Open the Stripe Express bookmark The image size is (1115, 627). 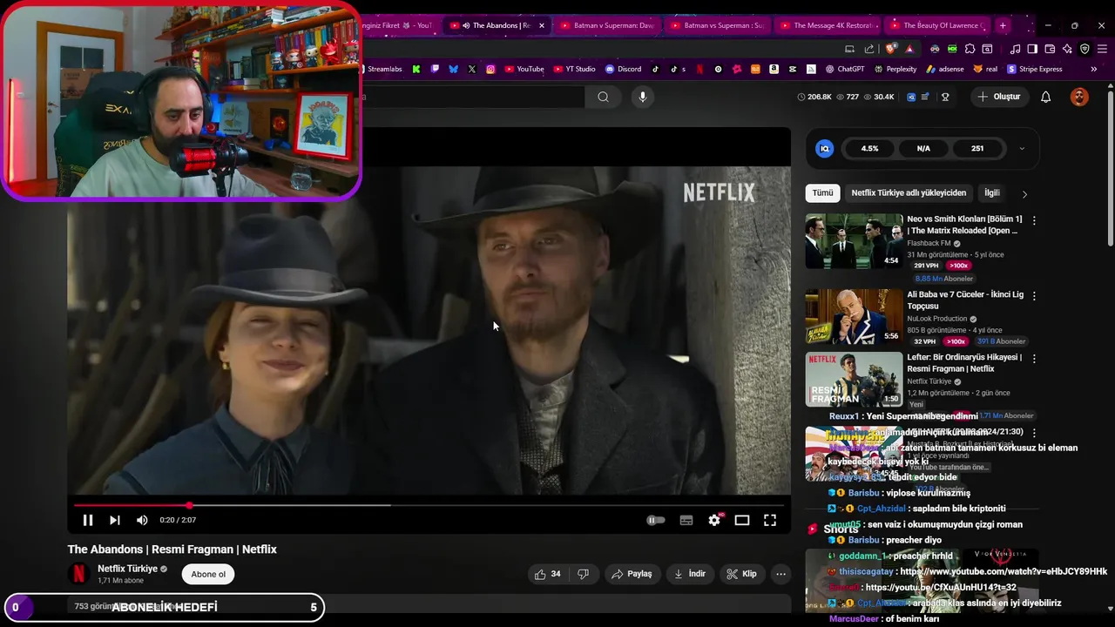point(1035,69)
